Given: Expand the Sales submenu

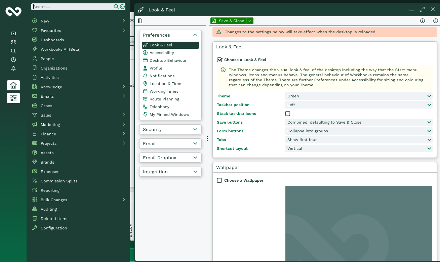Looking at the screenshot, I should [x=79, y=115].
